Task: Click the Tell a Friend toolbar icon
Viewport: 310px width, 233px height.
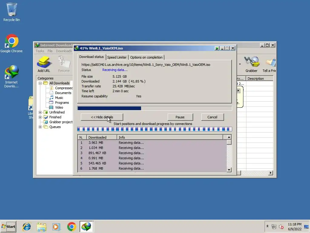Action: point(269,64)
